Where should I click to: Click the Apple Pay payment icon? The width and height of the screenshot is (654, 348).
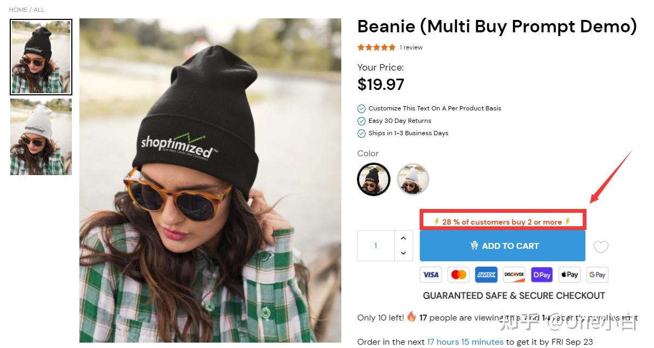(x=569, y=275)
